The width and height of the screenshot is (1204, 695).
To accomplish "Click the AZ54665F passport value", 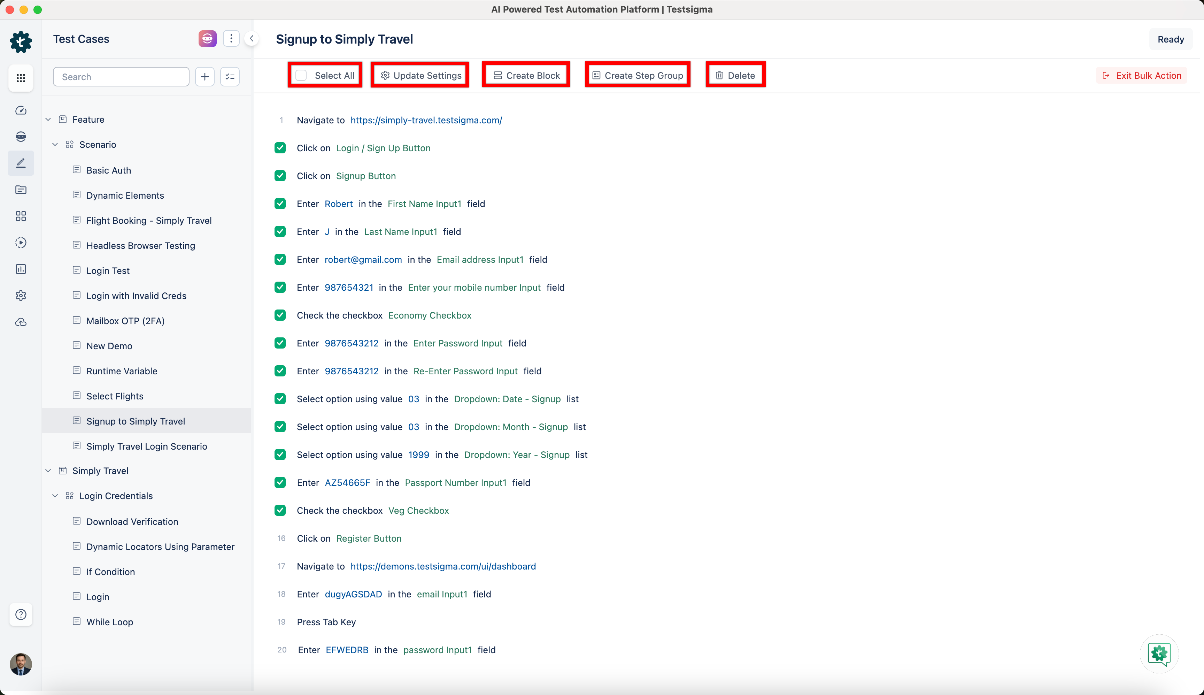I will pyautogui.click(x=347, y=483).
